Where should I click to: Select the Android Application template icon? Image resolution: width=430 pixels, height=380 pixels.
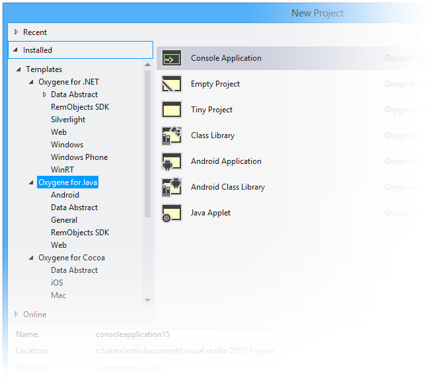pos(171,161)
